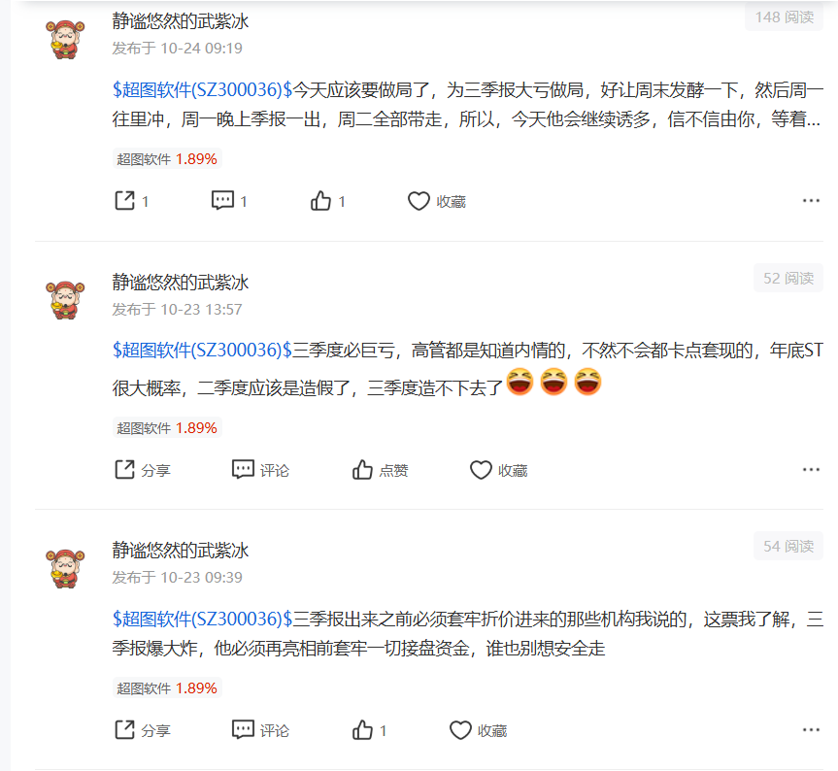Share the 10-23 09:39 post
This screenshot has height=771, width=838.
click(x=142, y=730)
